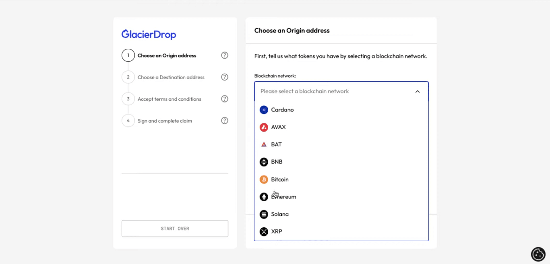Click the step 2 number circle
The width and height of the screenshot is (550, 264).
pos(128,77)
